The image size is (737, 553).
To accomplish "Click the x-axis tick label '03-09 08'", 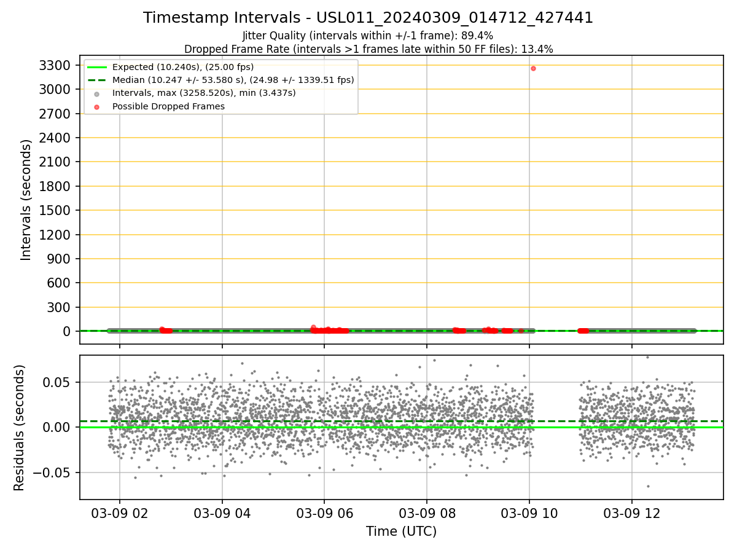I will 427,514.
